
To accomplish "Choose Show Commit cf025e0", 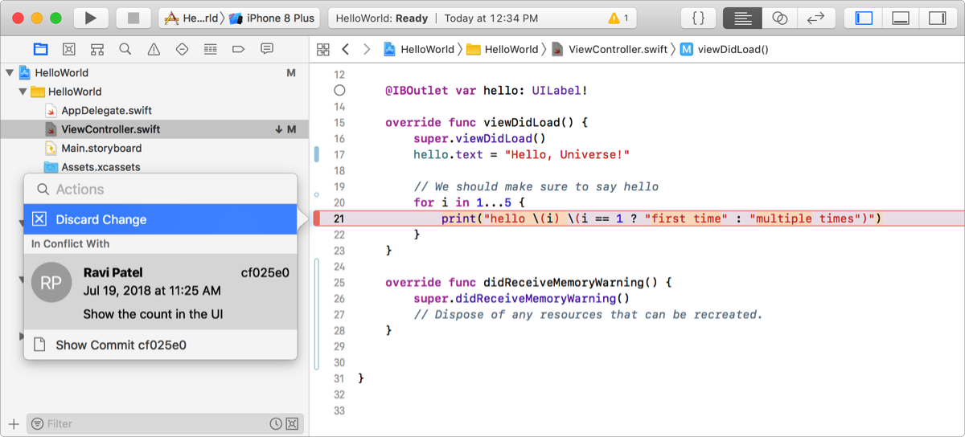I will 121,345.
